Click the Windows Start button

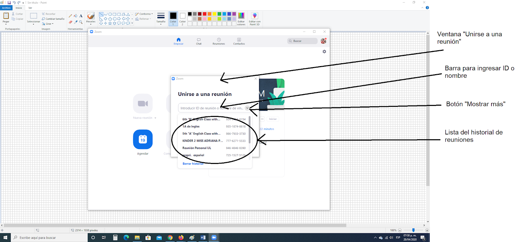pos(5,237)
